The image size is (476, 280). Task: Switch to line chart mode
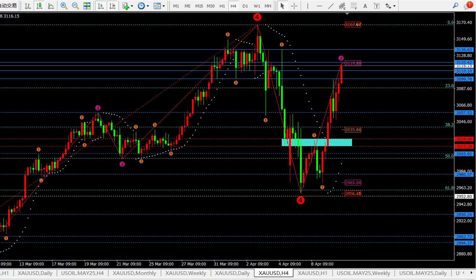(x=51, y=6)
